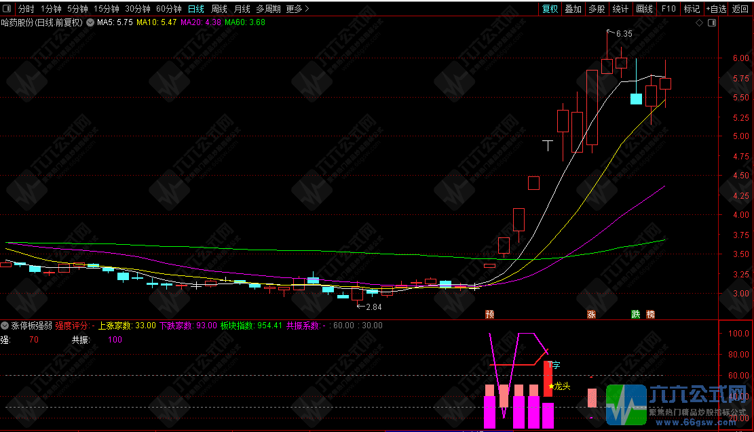Click the 预 marker icon below candles
Image resolution: width=754 pixels, height=432 pixels.
[489, 314]
